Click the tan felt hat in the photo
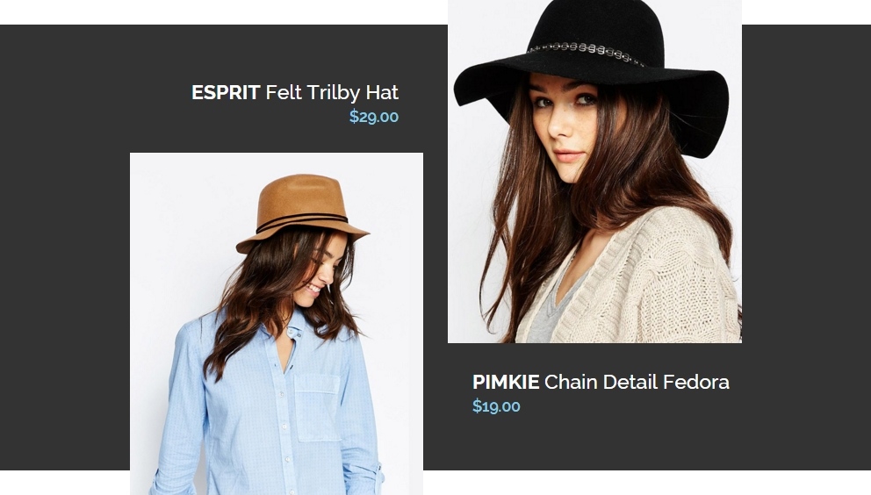The height and width of the screenshot is (495, 871). 302,212
